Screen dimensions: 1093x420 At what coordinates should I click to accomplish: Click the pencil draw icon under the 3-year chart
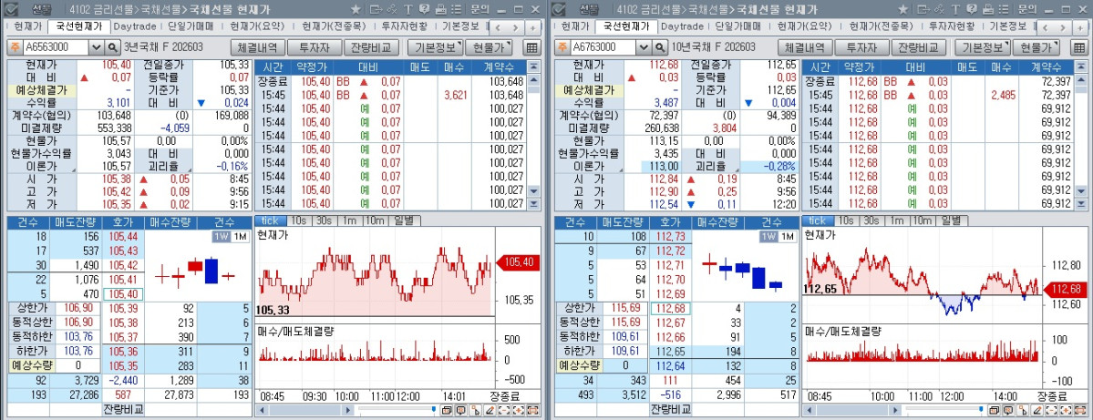point(490,410)
